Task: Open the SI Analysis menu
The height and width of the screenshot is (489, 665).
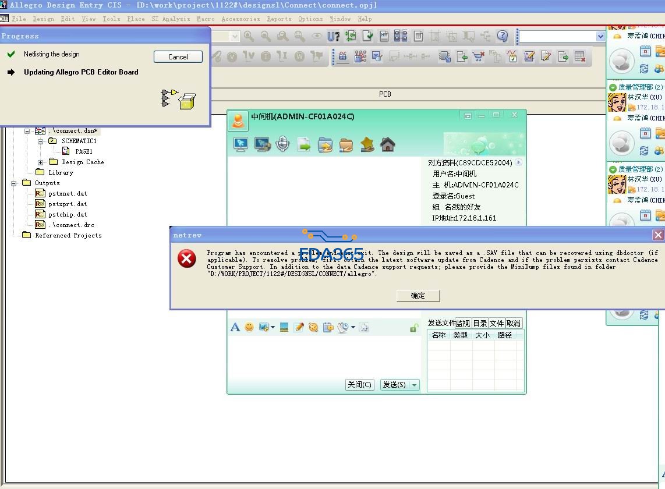Action: pyautogui.click(x=171, y=19)
